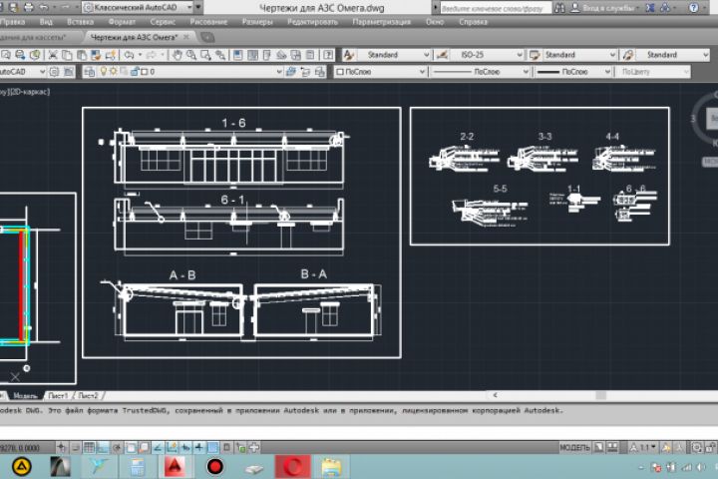Click the Copy icon in standard toolbar
The image size is (718, 479).
pyautogui.click(x=67, y=55)
